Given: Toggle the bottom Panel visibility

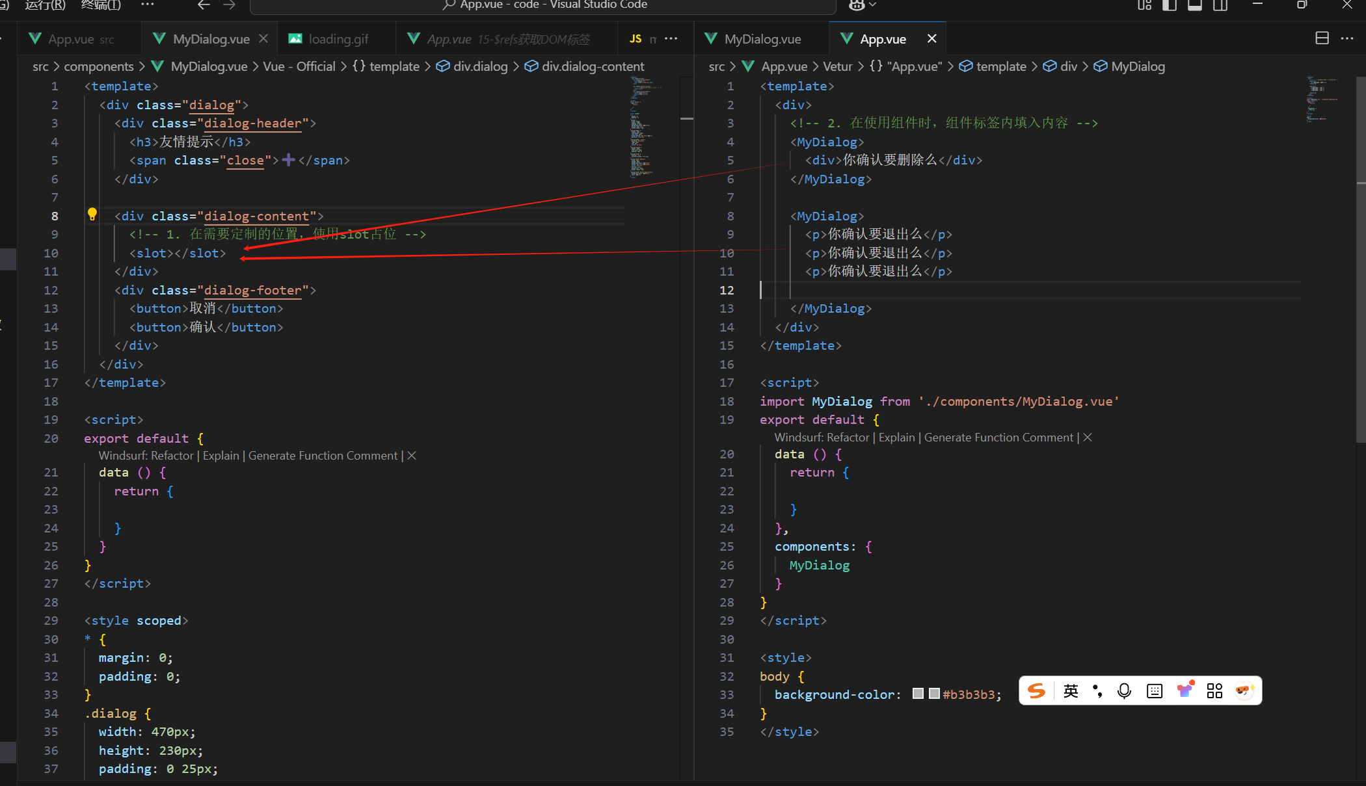Looking at the screenshot, I should 1195,5.
